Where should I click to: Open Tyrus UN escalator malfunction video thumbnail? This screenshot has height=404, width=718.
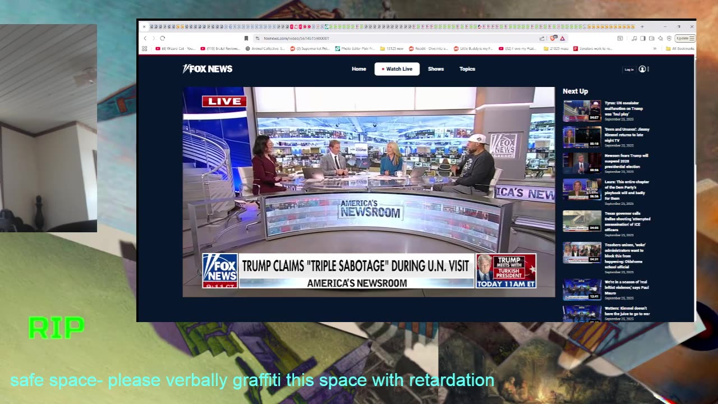pos(582,111)
